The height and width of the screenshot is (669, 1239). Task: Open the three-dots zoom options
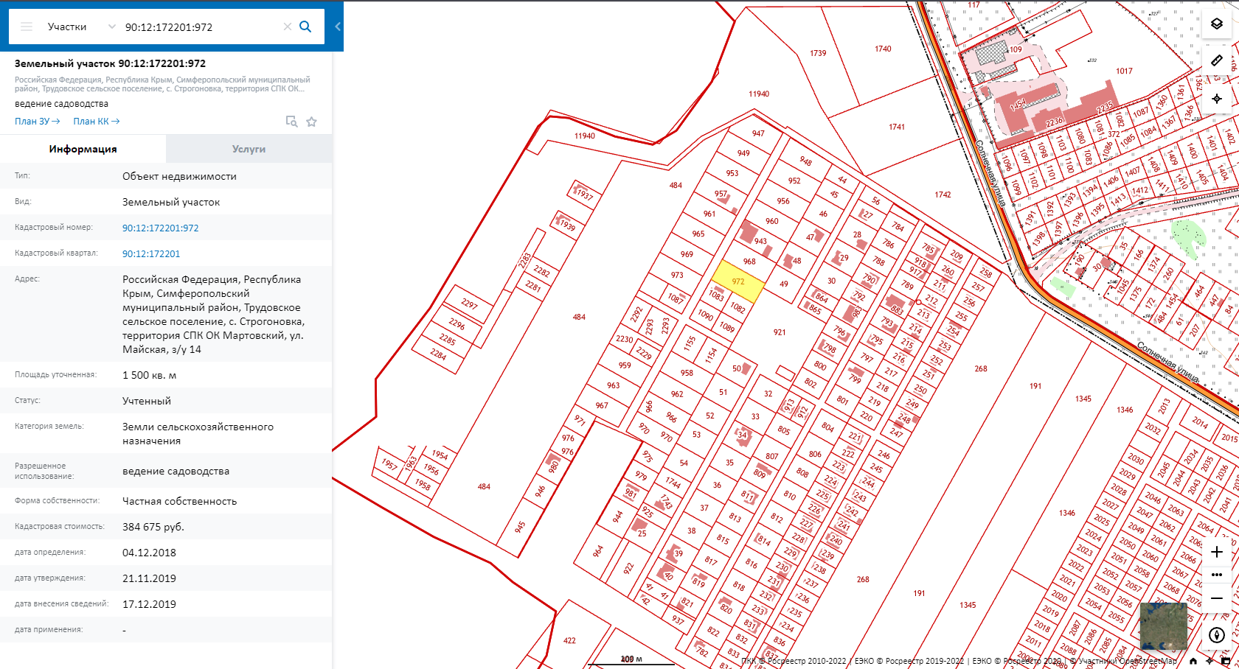pyautogui.click(x=1217, y=575)
